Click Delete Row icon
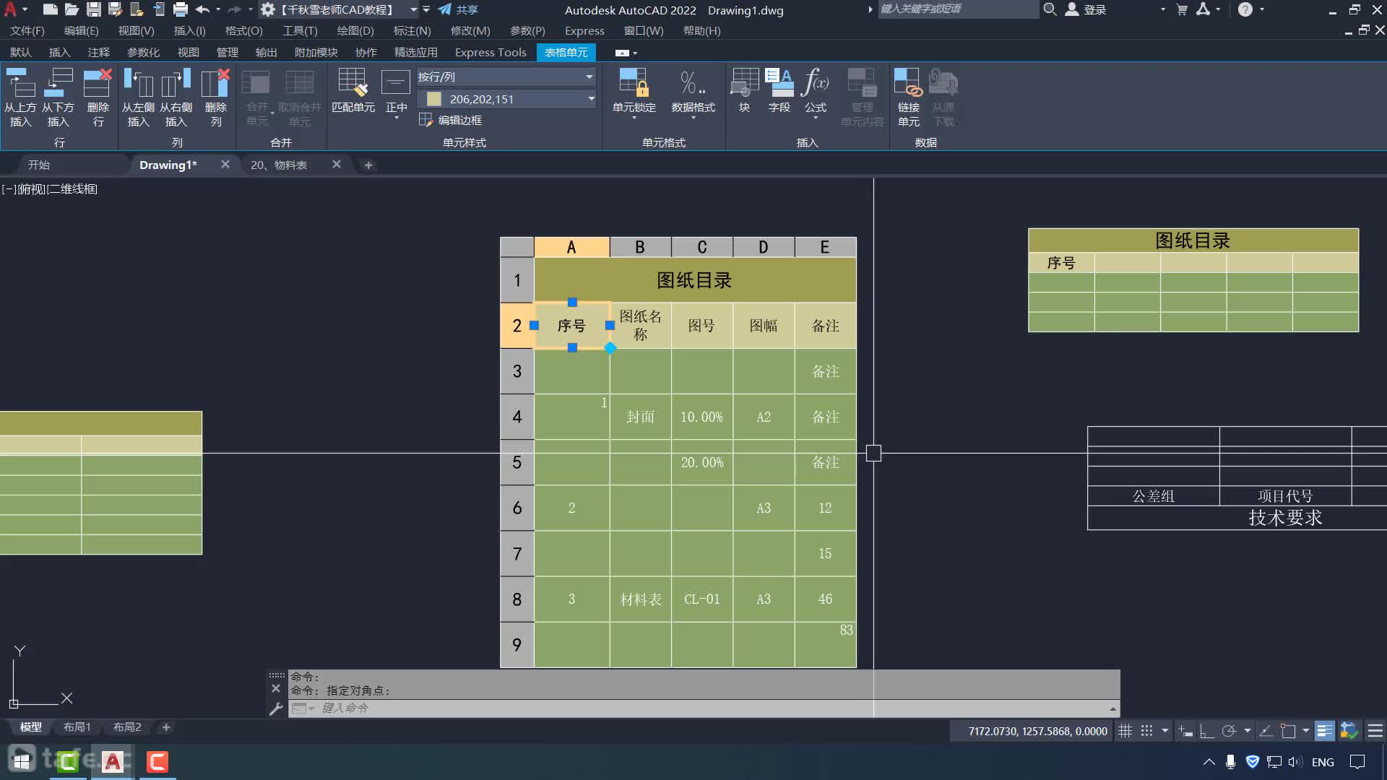The image size is (1387, 780). point(98,83)
